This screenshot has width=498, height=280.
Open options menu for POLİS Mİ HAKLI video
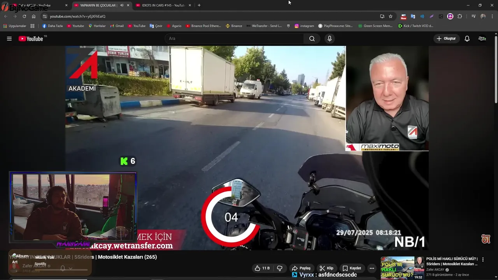(x=483, y=259)
